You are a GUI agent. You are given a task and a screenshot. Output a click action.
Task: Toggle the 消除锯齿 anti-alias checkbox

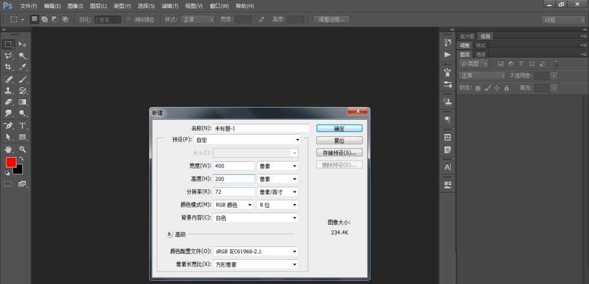129,19
